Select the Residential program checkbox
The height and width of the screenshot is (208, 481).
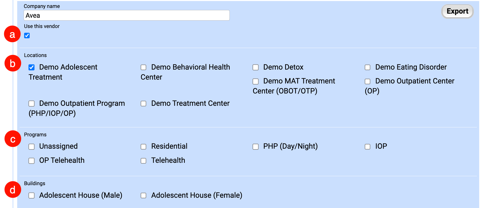(x=143, y=147)
